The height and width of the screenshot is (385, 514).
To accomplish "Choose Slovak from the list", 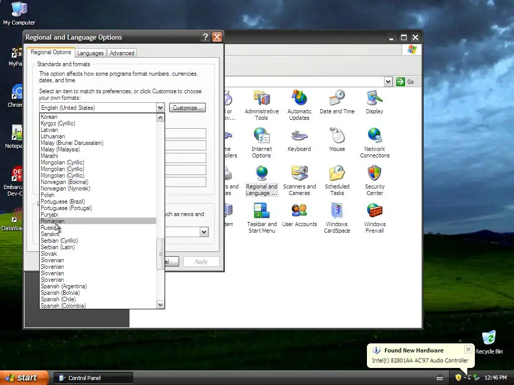I will 98,254.
